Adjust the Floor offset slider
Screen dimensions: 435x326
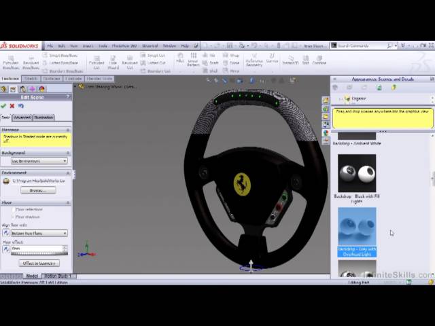pos(39,253)
